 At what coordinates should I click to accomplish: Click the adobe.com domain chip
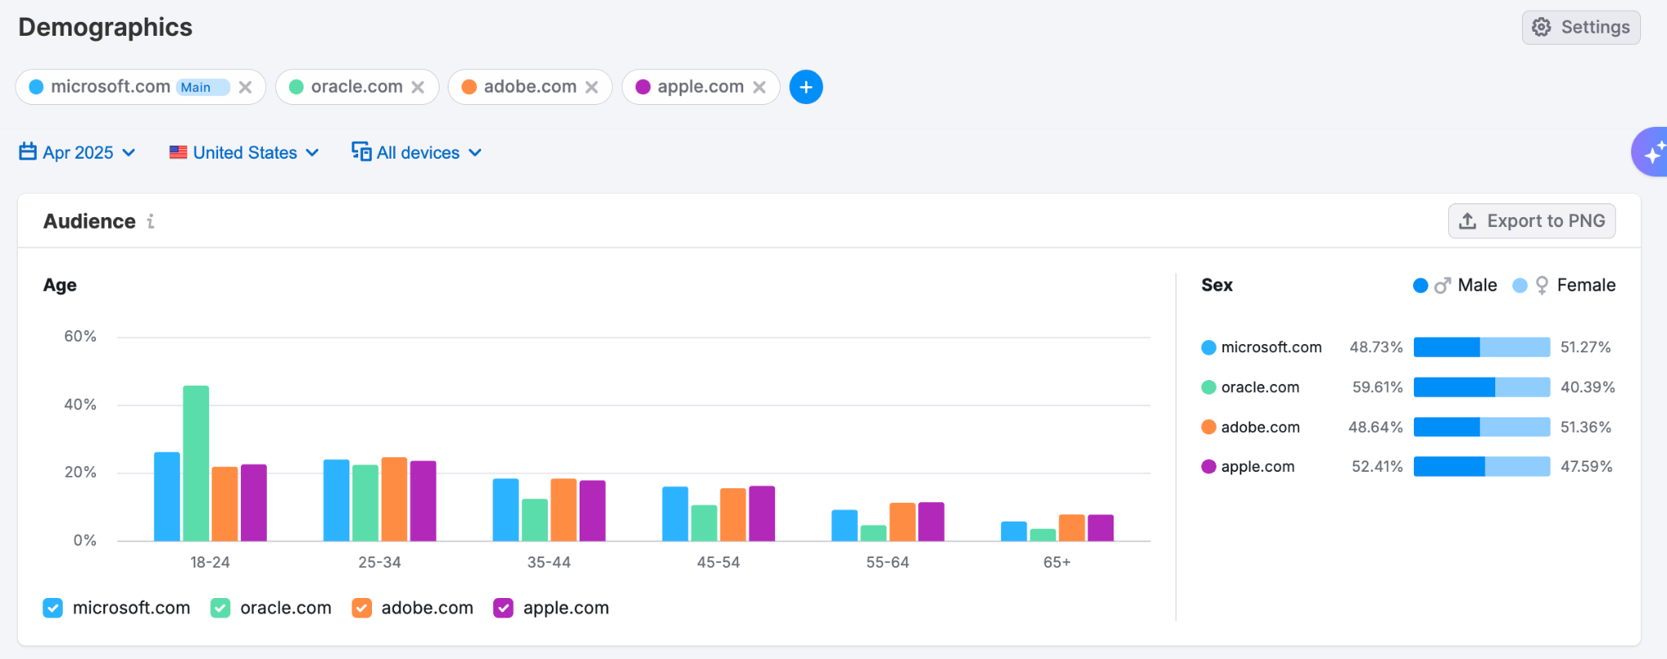[x=530, y=87]
